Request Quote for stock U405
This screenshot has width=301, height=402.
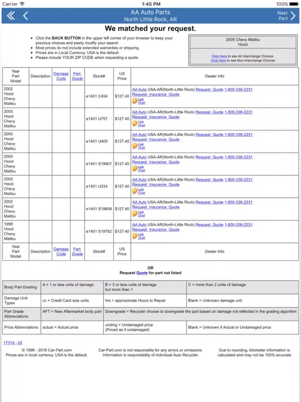[209, 135]
